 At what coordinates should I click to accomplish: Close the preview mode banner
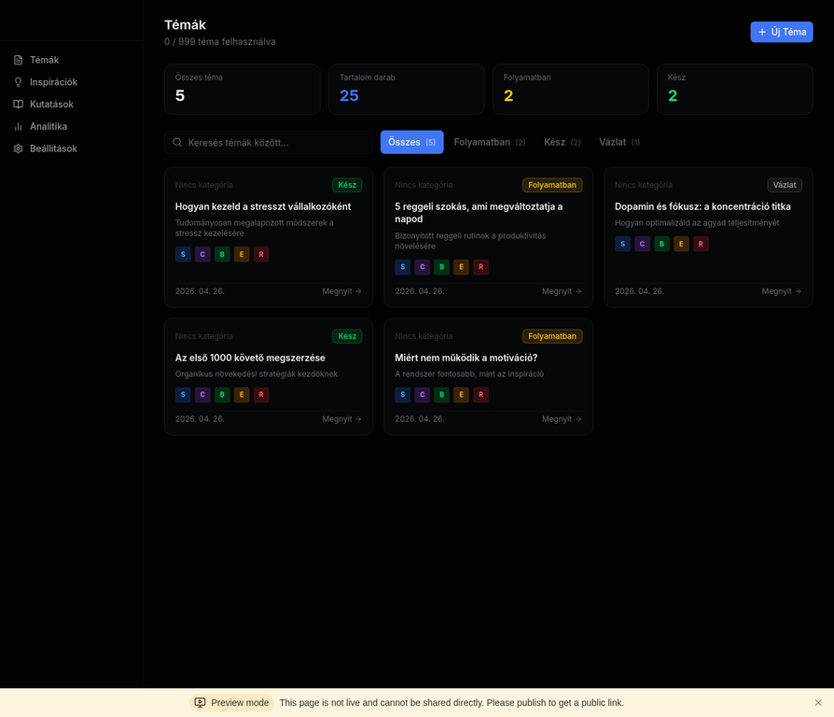click(x=818, y=703)
